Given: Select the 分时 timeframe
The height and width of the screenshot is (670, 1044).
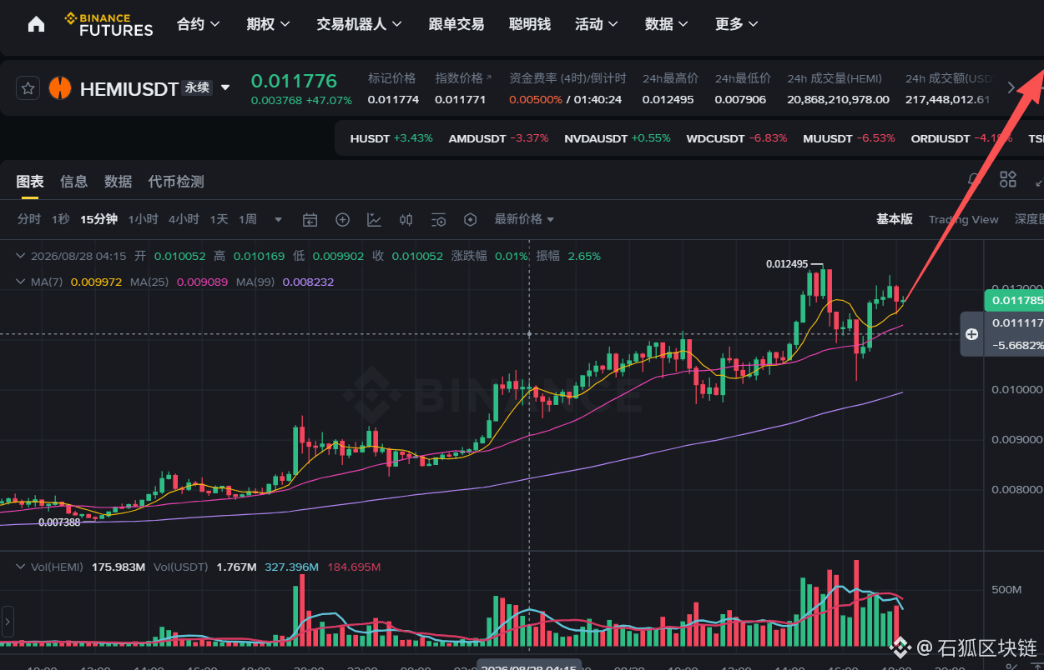Looking at the screenshot, I should (29, 219).
